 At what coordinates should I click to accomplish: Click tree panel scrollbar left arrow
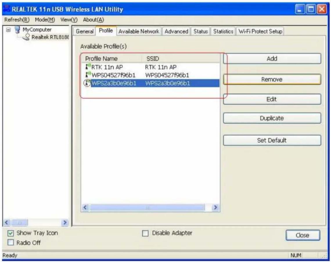[x=7, y=222]
